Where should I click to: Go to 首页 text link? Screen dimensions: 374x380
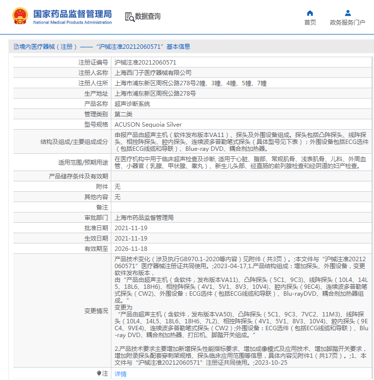(310, 23)
